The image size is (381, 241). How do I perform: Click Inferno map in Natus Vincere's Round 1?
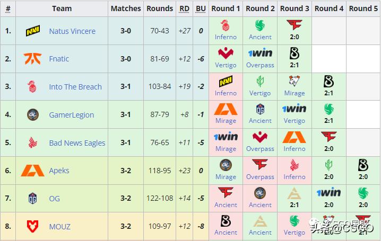pyautogui.click(x=226, y=37)
